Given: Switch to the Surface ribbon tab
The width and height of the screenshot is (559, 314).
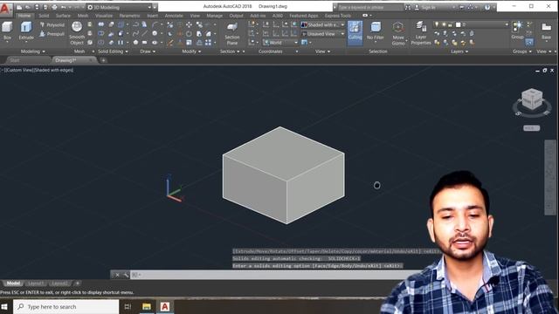Looking at the screenshot, I should click(63, 16).
